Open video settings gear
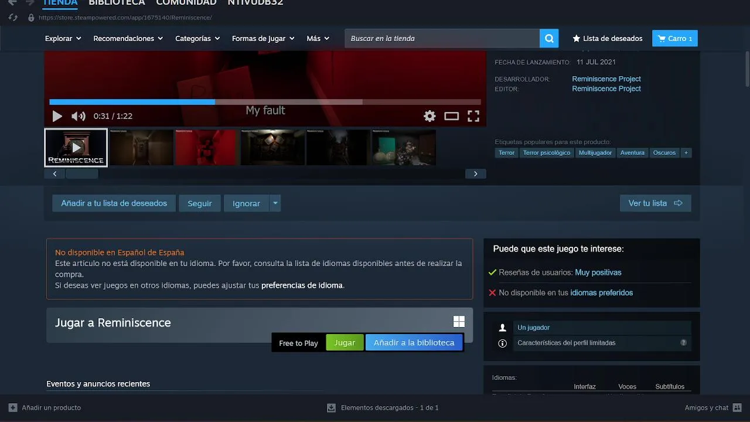Image resolution: width=750 pixels, height=422 pixels. pyautogui.click(x=429, y=116)
